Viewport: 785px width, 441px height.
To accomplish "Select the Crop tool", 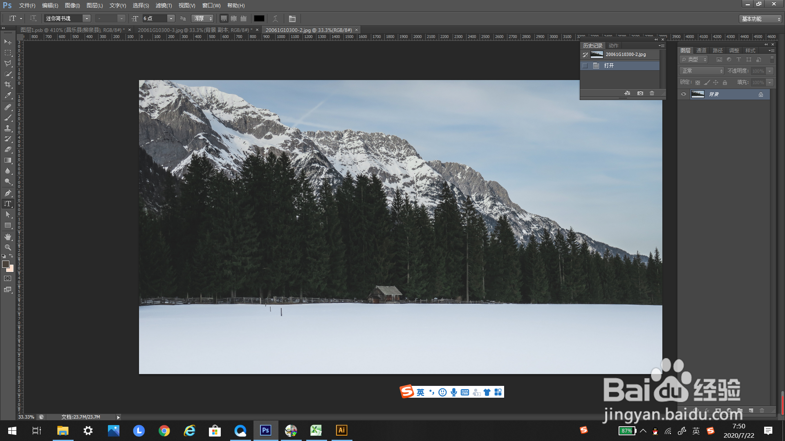I will [x=8, y=85].
